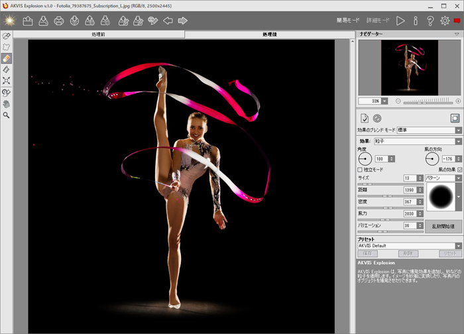Click the print image icon
The image size is (464, 334).
58,21
